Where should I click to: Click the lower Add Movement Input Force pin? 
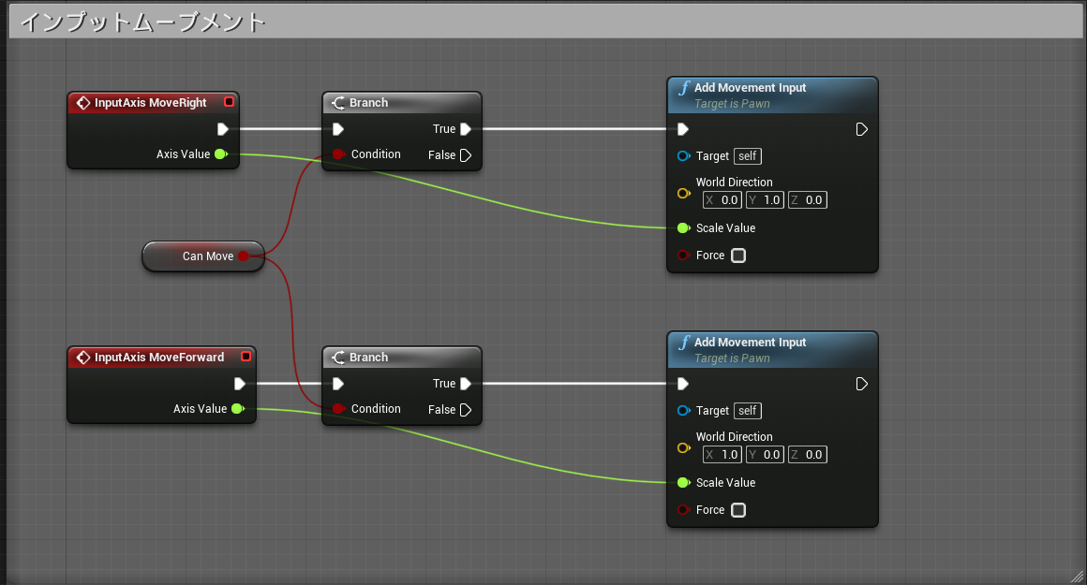click(683, 510)
